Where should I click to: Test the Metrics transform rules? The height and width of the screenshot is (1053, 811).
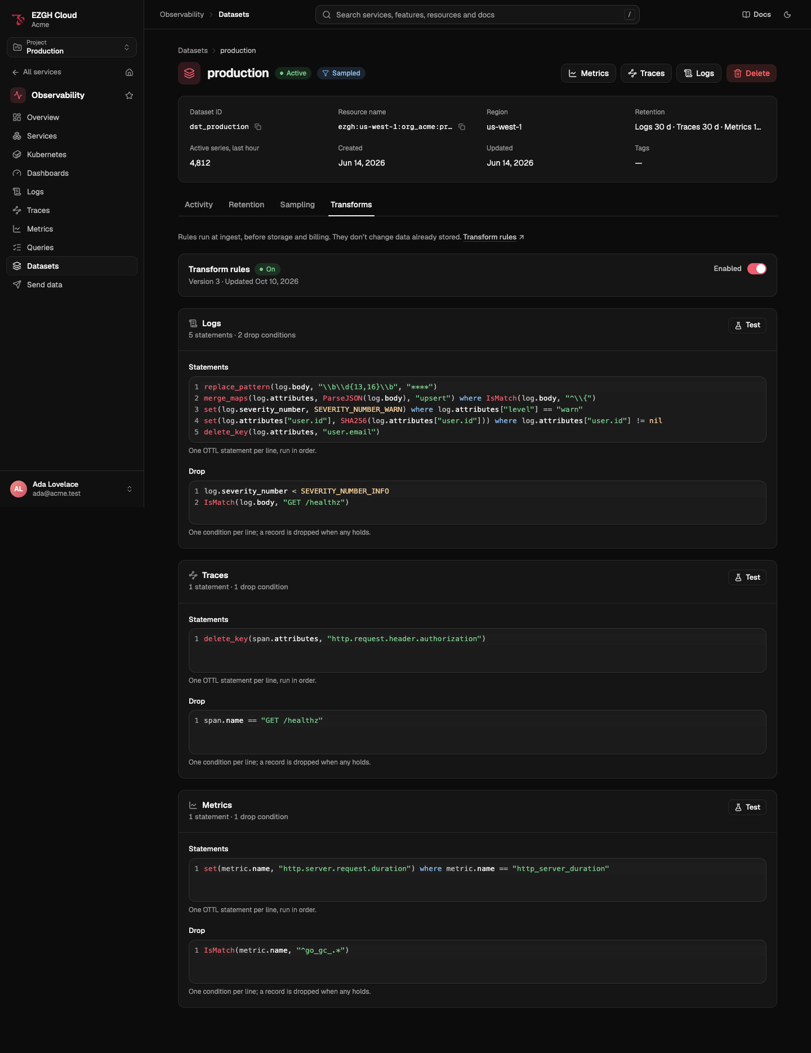point(747,807)
